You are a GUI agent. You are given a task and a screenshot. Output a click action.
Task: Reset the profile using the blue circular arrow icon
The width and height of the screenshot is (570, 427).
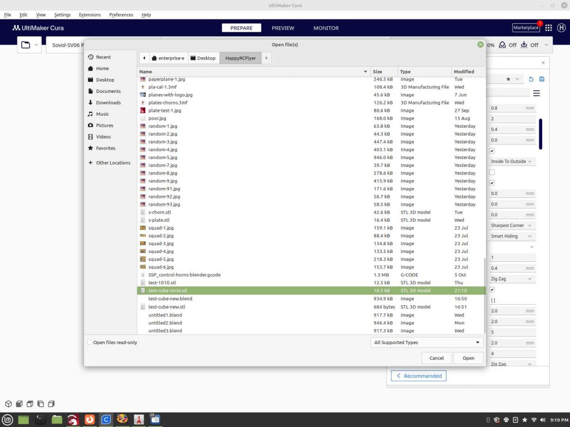coord(530,79)
